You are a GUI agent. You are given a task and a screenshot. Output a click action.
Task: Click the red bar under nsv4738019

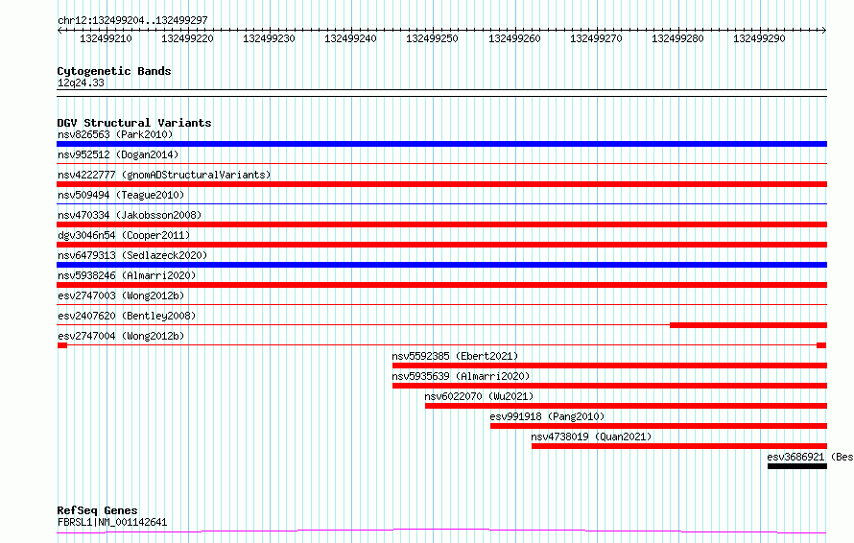tap(679, 446)
